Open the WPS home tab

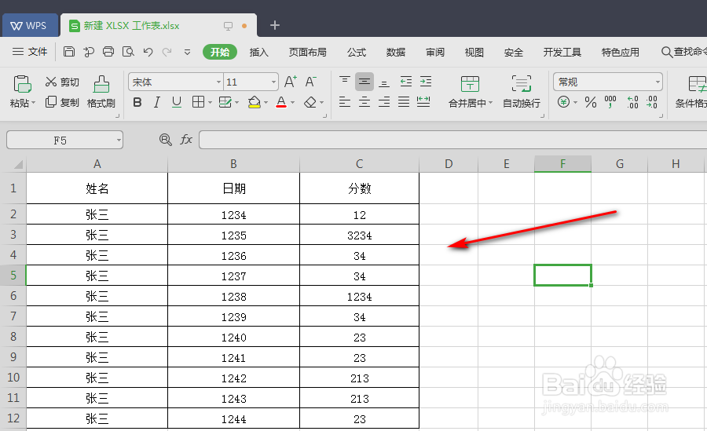click(x=30, y=25)
